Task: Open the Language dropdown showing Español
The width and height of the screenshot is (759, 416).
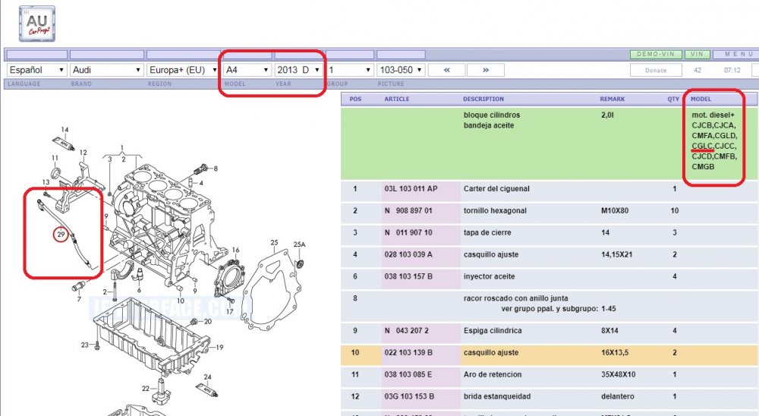Action: pyautogui.click(x=36, y=70)
